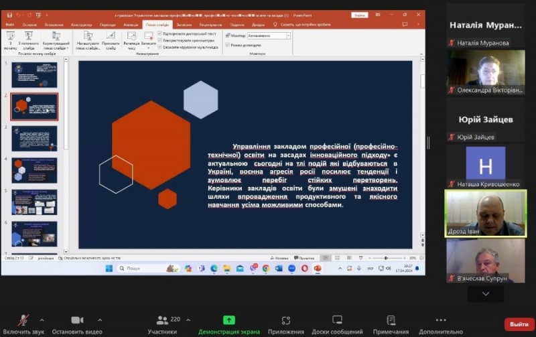The height and width of the screenshot is (337, 536).
Task: Start slideshow from current slide icon
Action: (29, 41)
